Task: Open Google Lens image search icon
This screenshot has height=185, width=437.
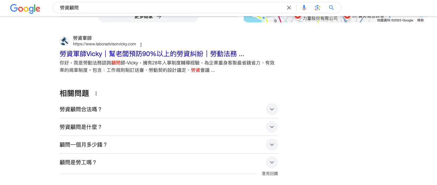Action: (x=317, y=8)
